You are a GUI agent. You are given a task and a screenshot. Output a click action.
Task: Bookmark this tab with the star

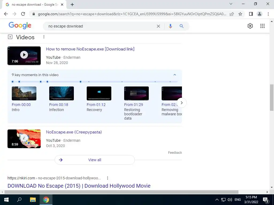click(240, 14)
